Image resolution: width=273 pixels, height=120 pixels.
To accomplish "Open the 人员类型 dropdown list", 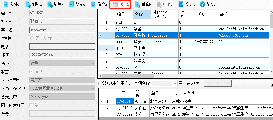I will click(93, 80).
